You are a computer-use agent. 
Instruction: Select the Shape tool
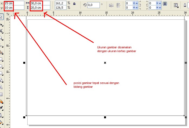(x=1, y=25)
